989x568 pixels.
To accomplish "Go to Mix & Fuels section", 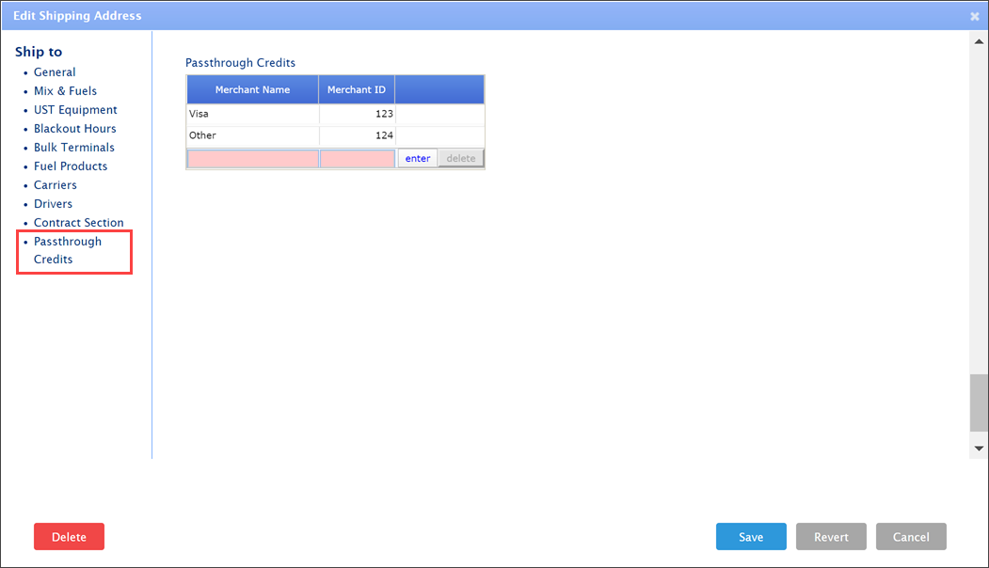I will [65, 91].
